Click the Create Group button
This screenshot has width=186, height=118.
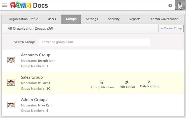[171, 28]
